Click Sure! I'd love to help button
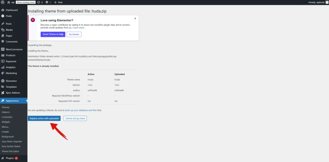The height and width of the screenshot is (162, 329). point(53,34)
